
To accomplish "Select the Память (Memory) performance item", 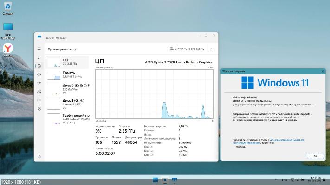I will [x=70, y=75].
